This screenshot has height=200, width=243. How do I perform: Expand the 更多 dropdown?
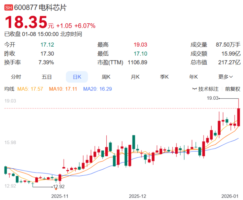point(226,77)
